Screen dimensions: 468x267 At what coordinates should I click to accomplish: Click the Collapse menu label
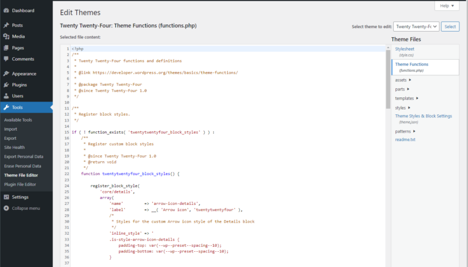point(26,208)
